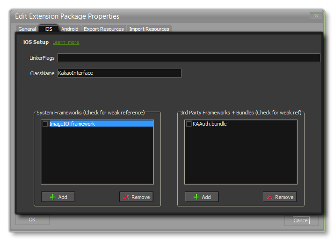Click the Cancel button
The image size is (334, 241).
click(x=301, y=220)
